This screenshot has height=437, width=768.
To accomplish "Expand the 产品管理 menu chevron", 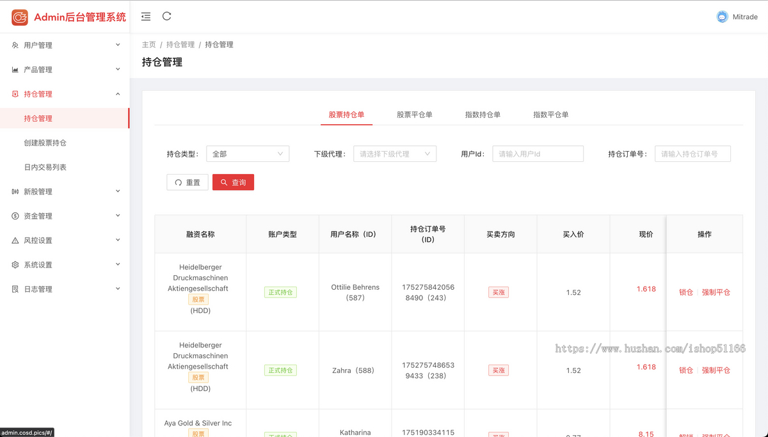I will 118,69.
